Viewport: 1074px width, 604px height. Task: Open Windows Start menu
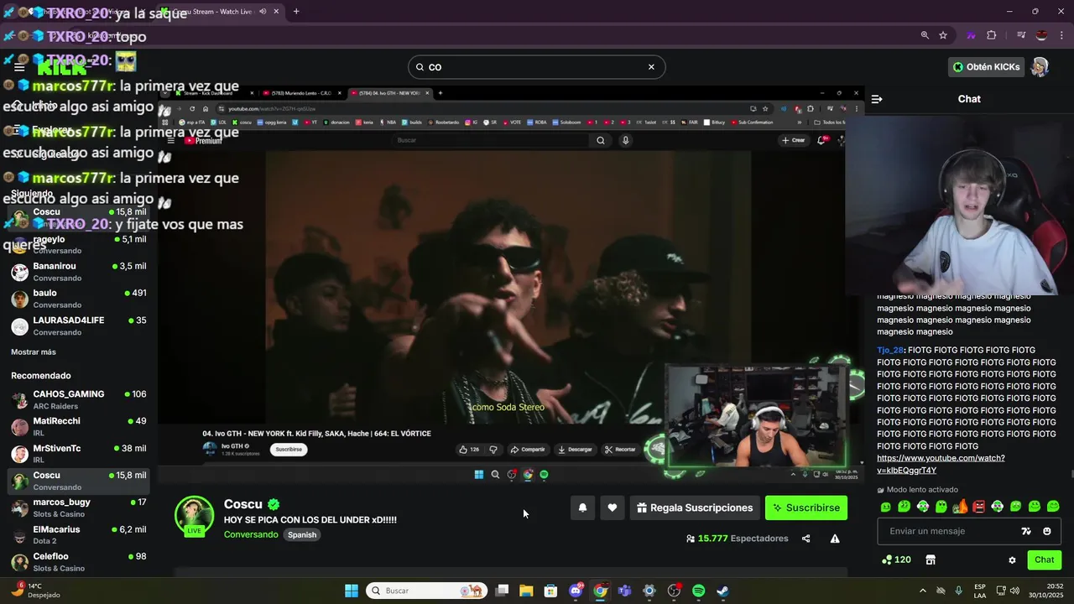[352, 591]
